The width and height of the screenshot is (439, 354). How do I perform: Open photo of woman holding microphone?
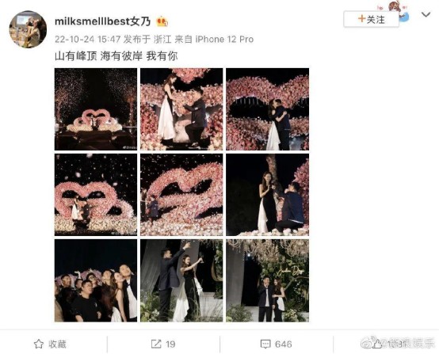[x=267, y=195]
